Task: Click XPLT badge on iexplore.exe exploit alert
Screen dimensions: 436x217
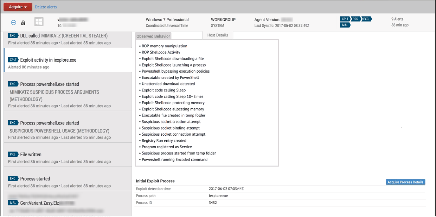Action: [x=13, y=60]
